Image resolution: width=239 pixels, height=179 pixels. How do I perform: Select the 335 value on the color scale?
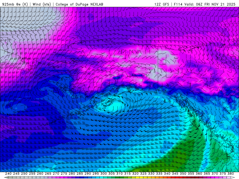(159, 174)
